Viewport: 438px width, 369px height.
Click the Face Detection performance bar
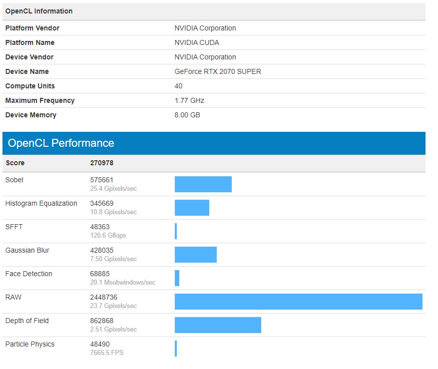coord(177,278)
